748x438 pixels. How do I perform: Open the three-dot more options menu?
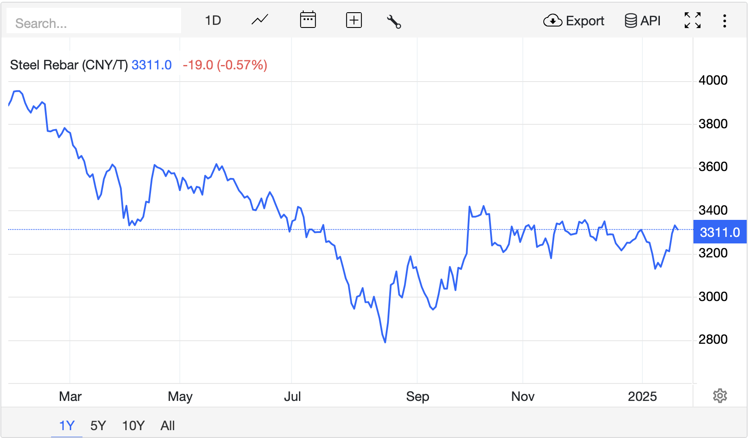point(724,21)
